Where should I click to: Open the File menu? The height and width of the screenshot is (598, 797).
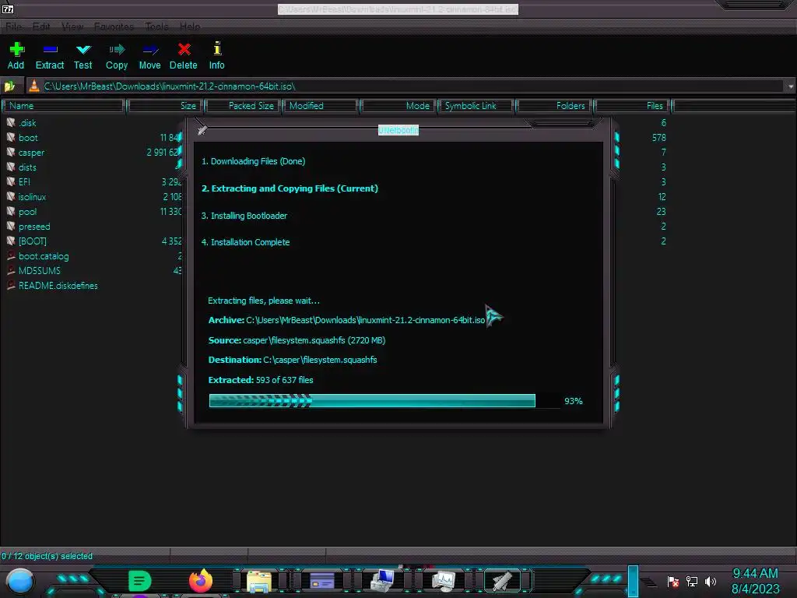14,26
